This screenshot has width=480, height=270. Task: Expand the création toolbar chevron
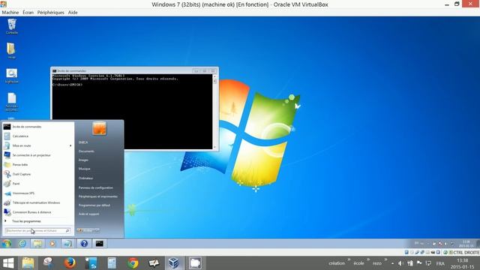(349, 259)
